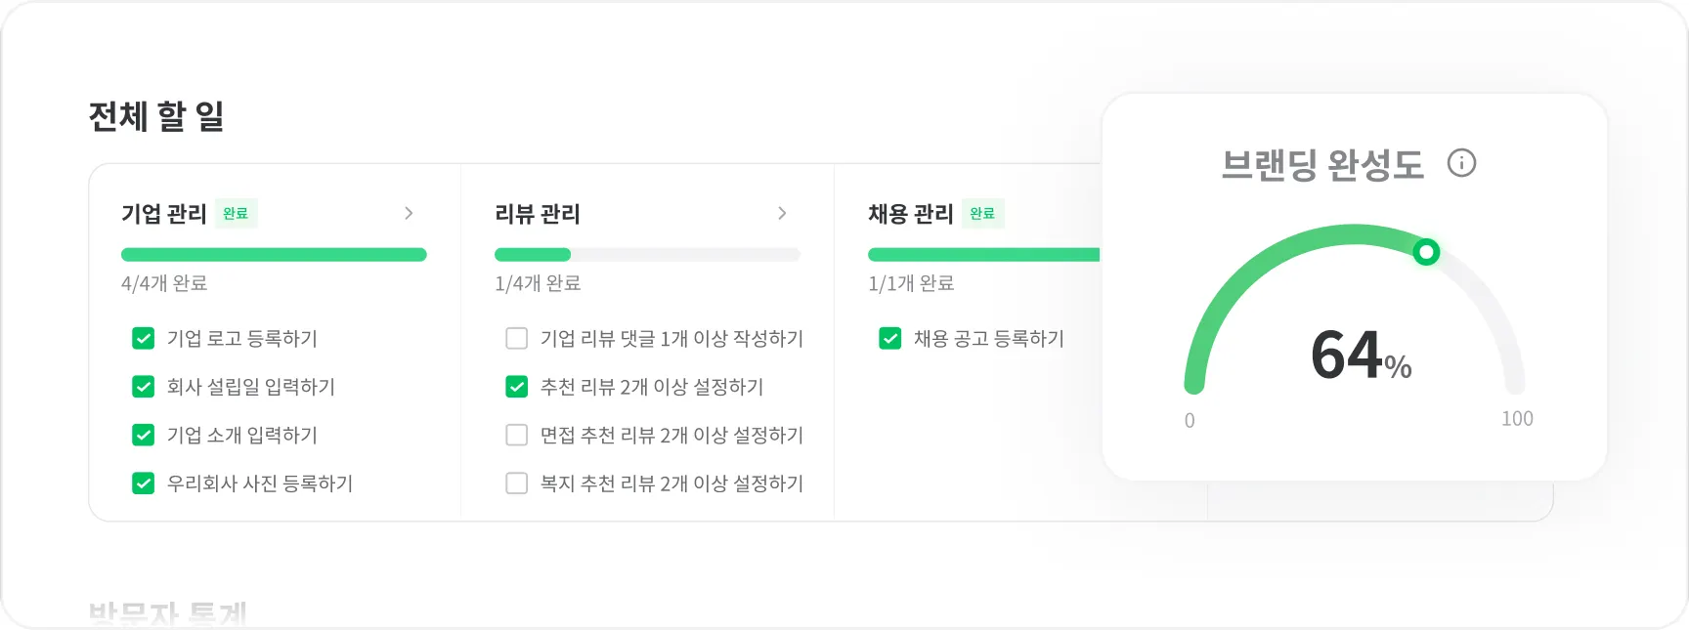Toggle the 회사 설립일 입력하기 checkbox
This screenshot has height=630, width=1689.
coord(144,387)
